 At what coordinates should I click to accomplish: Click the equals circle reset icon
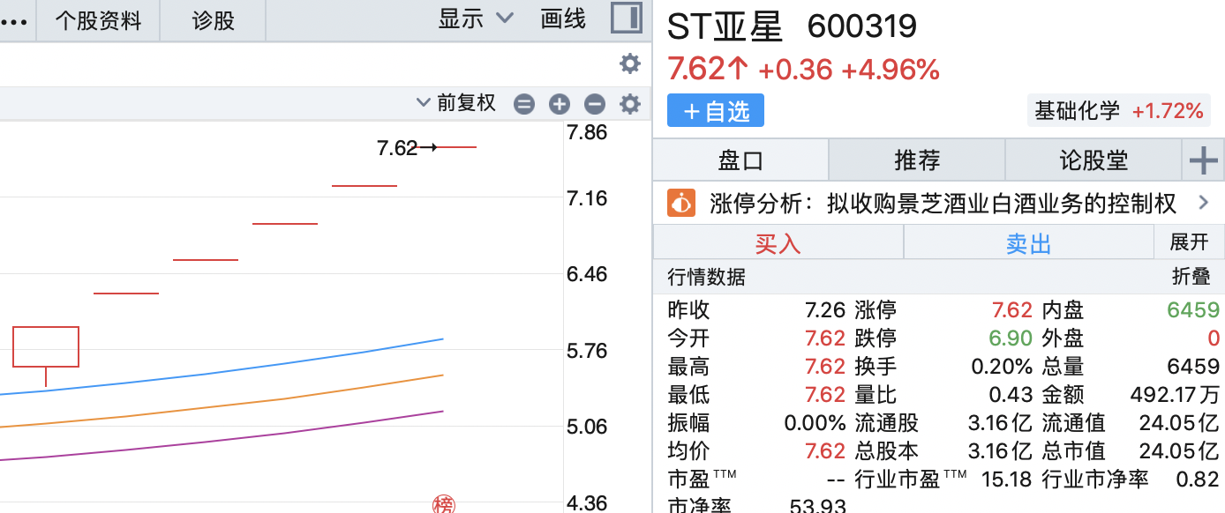[524, 105]
